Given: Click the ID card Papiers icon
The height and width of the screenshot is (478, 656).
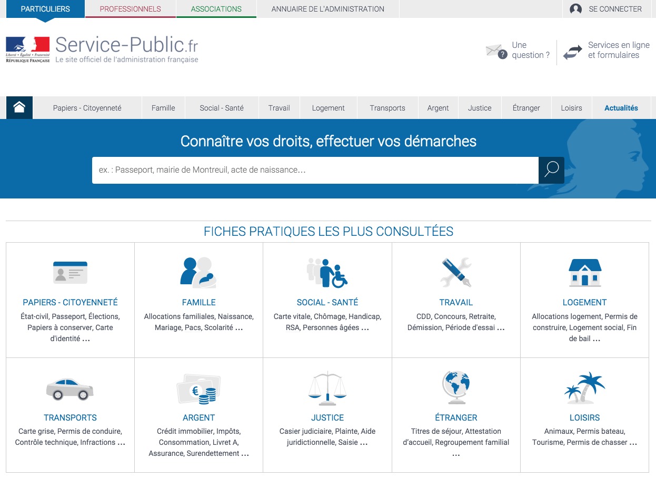Looking at the screenshot, I should (70, 272).
